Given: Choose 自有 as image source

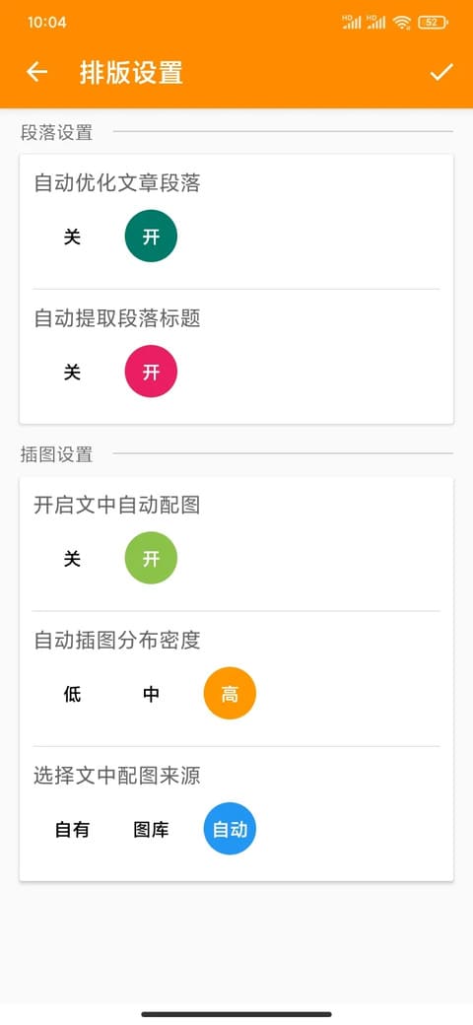Looking at the screenshot, I should tap(72, 829).
